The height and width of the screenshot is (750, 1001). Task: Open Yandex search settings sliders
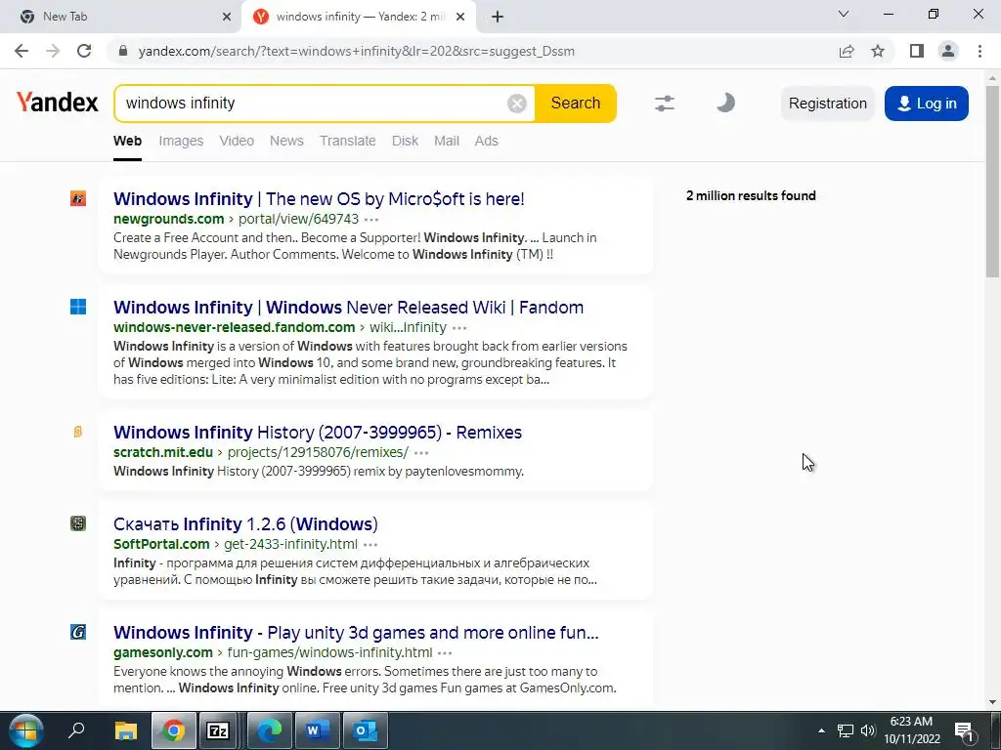(665, 104)
